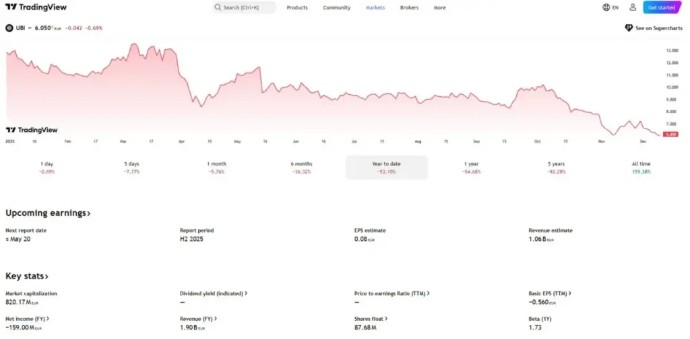Click the Oct label on chart time axis
Viewport: 690px width, 339px height.
click(x=537, y=141)
